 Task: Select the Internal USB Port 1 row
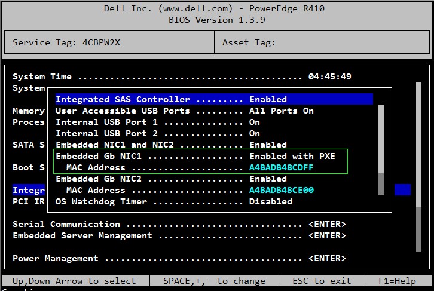click(158, 122)
